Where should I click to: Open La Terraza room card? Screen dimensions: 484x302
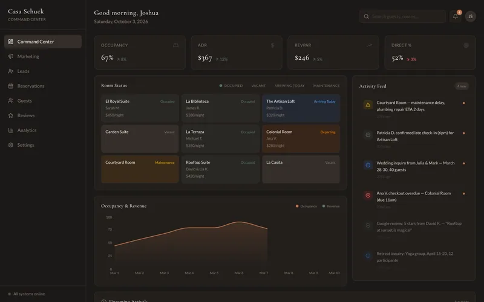(220, 139)
